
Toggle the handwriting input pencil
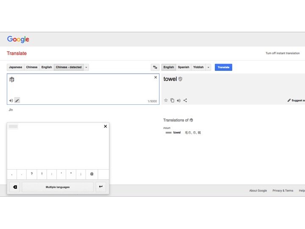point(17,101)
